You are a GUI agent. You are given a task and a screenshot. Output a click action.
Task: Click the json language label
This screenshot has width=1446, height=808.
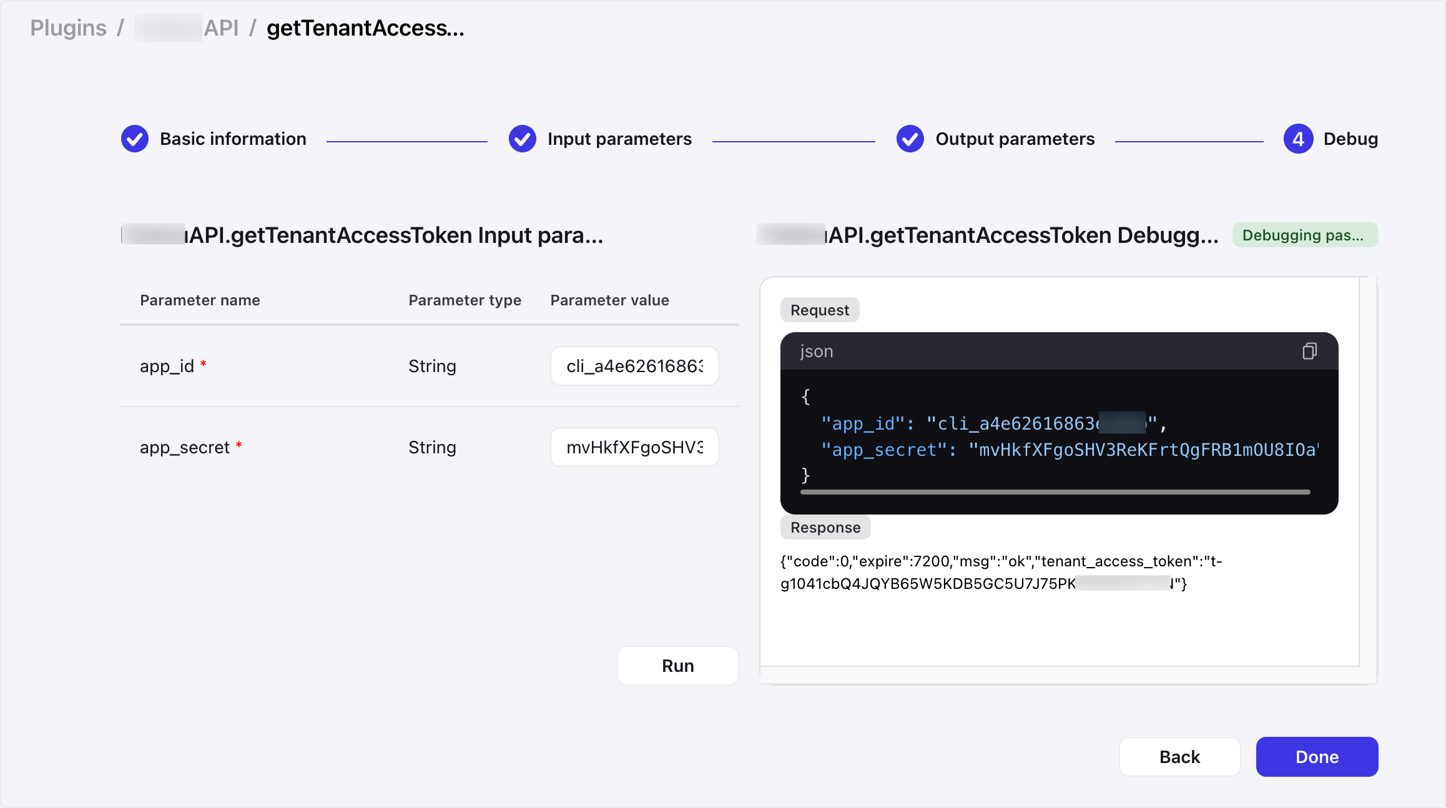pyautogui.click(x=817, y=351)
